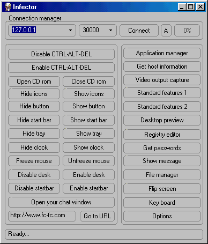Click Enable CTRL-ALT-DEL
This screenshot has width=208, height=244.
pyautogui.click(x=61, y=68)
